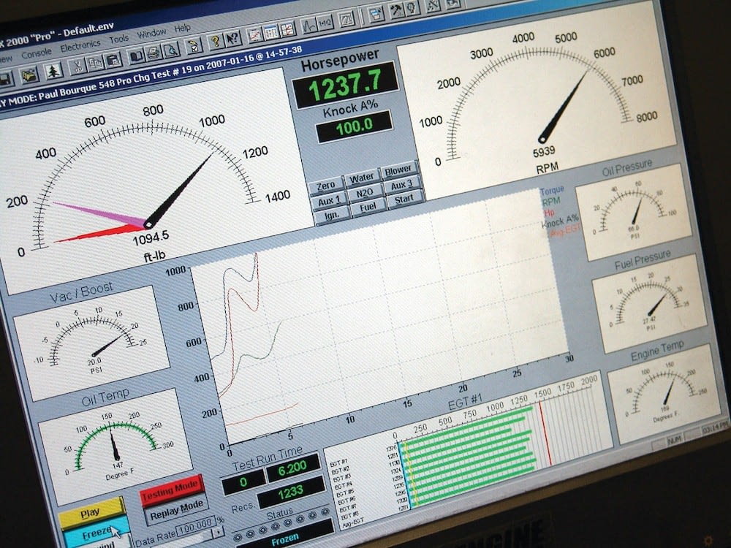This screenshot has width=731, height=548.
Task: Click the 1+1=2 math icon
Action: [x=325, y=23]
